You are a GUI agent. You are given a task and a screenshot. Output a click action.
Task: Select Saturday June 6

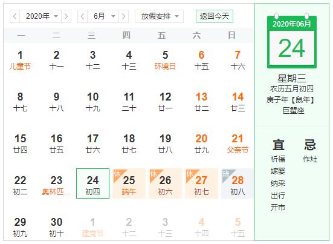tap(201, 61)
